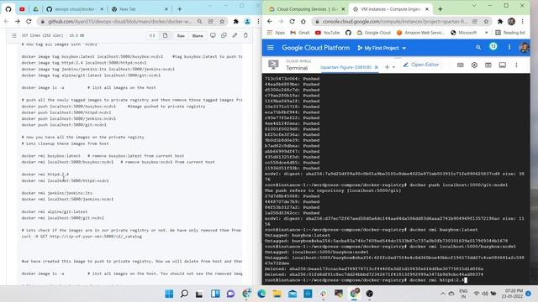Open the Blame view of the file
Image resolution: width=538 pixels, height=302 pixels.
[198, 35]
